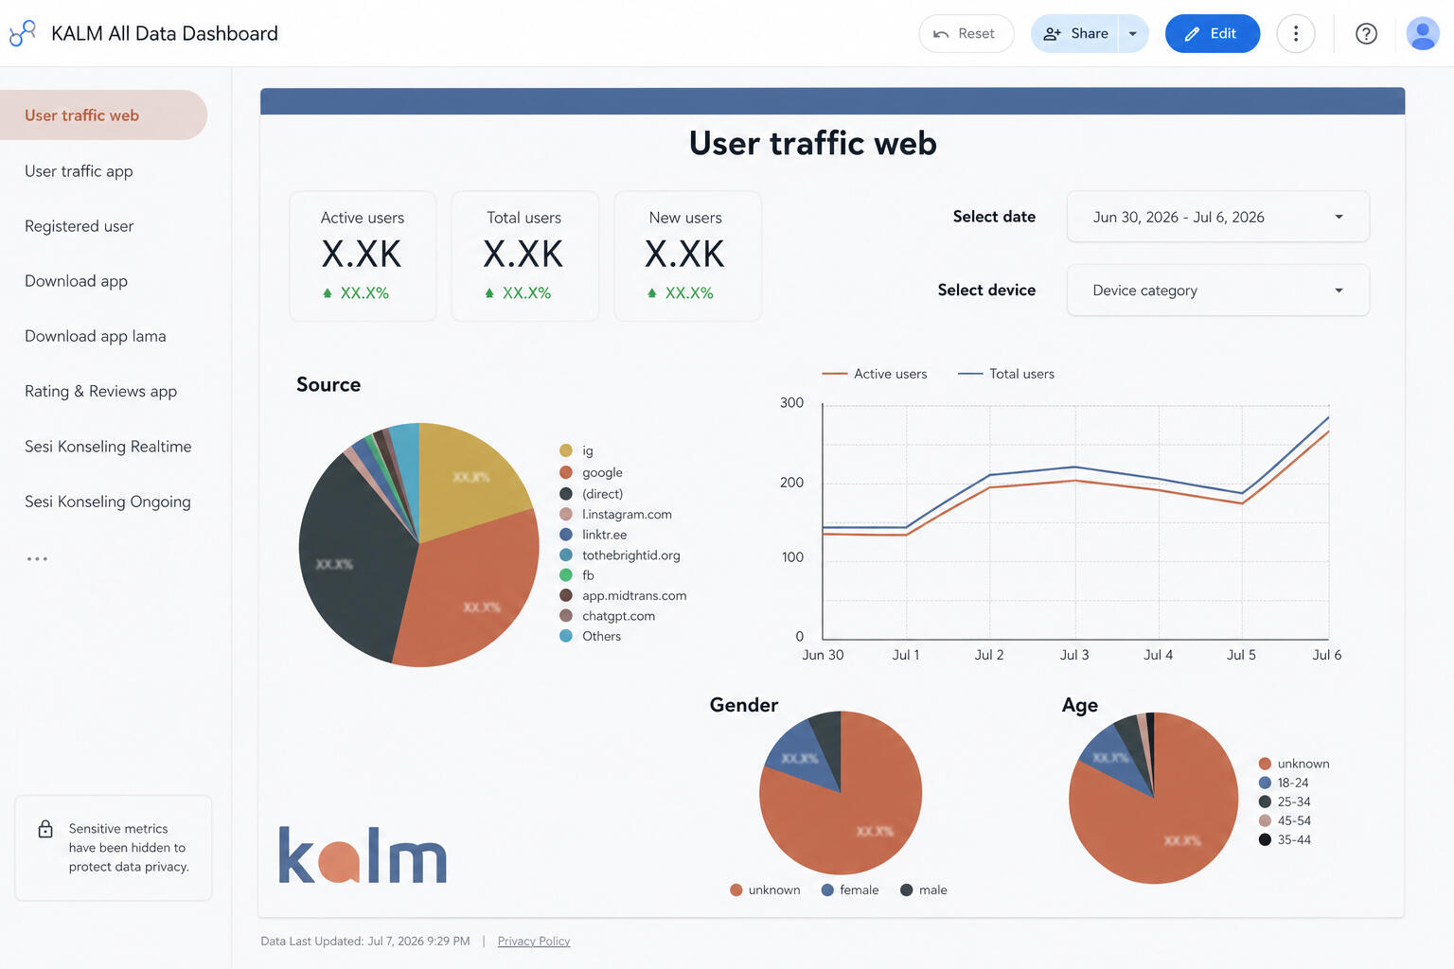Click the user account avatar

(x=1423, y=34)
